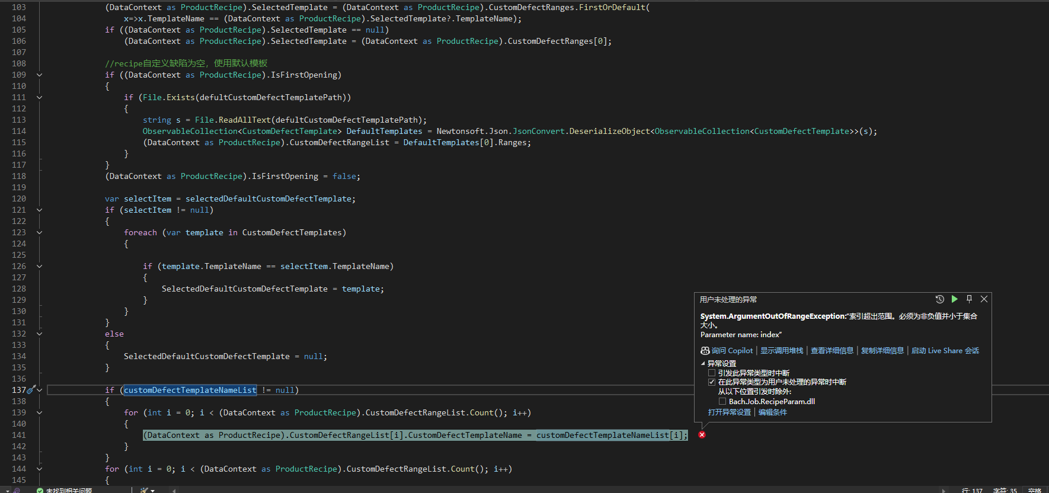The image size is (1049, 493).
Task: Pin the exception helper popup
Action: click(969, 299)
